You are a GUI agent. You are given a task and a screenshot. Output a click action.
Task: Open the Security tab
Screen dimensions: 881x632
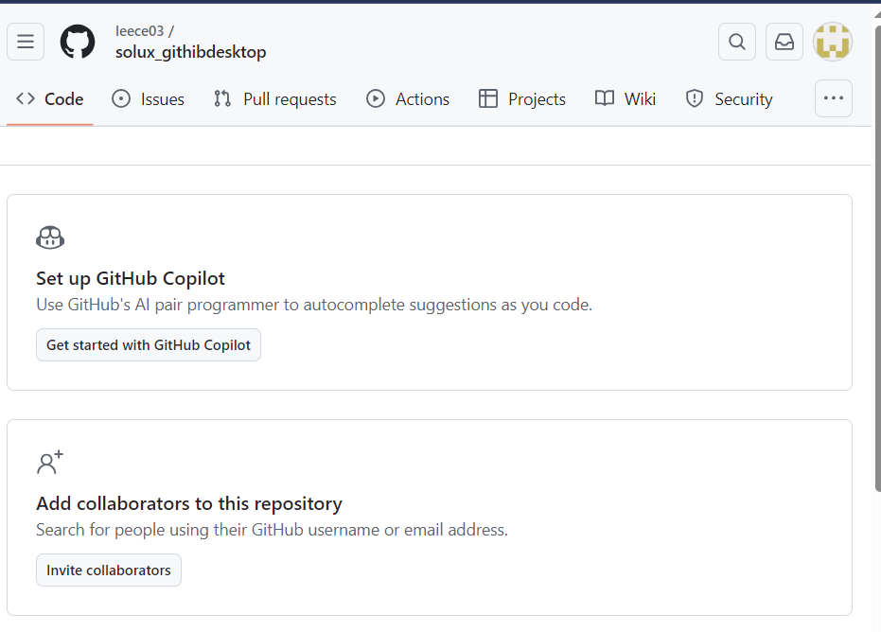coord(729,99)
